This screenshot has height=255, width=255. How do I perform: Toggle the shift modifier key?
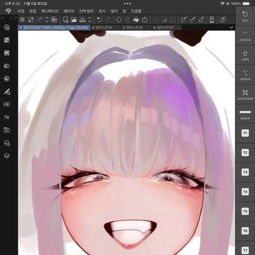[245, 55]
